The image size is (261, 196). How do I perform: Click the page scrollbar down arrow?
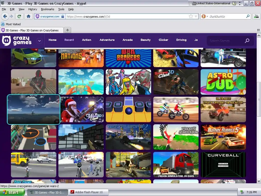(x=259, y=181)
